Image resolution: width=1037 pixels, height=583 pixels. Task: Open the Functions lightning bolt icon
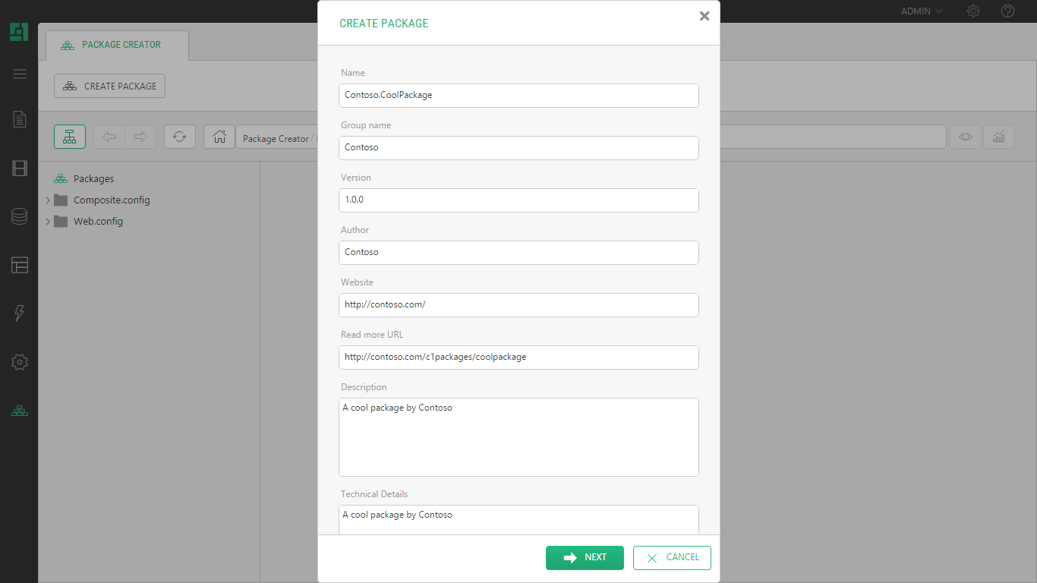click(20, 314)
